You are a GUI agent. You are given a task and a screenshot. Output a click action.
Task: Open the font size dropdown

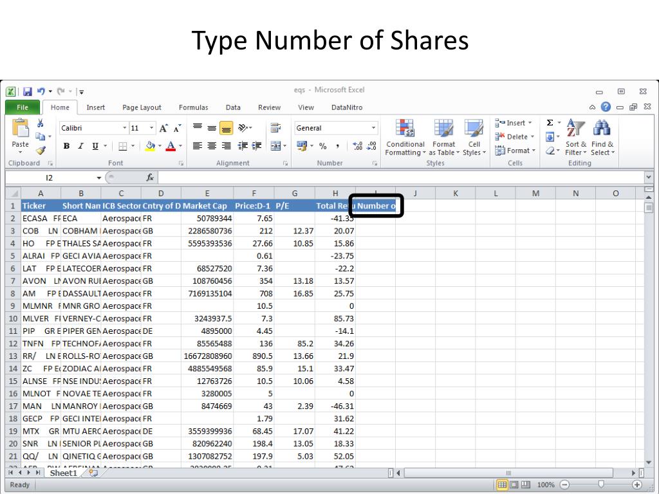click(152, 128)
